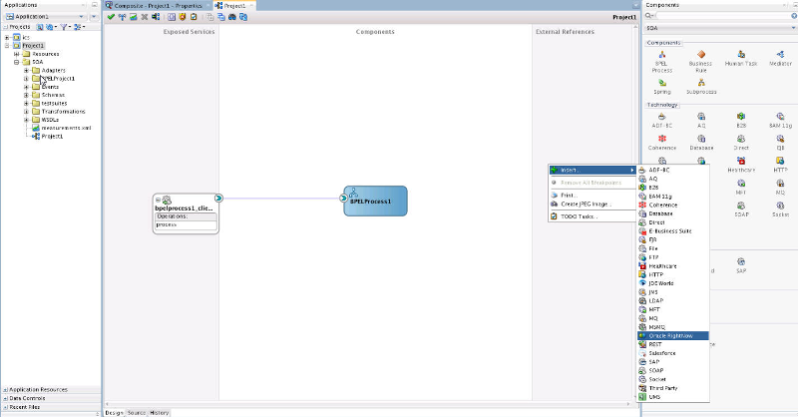Expand the WSDLs folder
798x417 pixels.
coord(26,120)
